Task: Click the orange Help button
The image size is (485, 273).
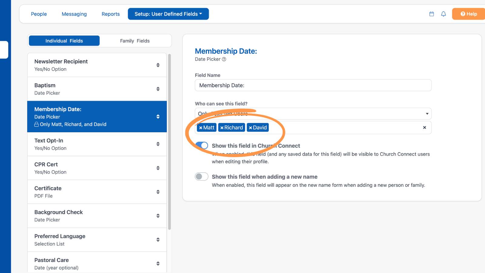Action: tap(469, 14)
